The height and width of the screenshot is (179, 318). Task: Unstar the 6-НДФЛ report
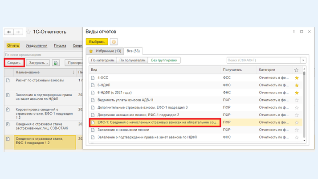tap(297, 85)
